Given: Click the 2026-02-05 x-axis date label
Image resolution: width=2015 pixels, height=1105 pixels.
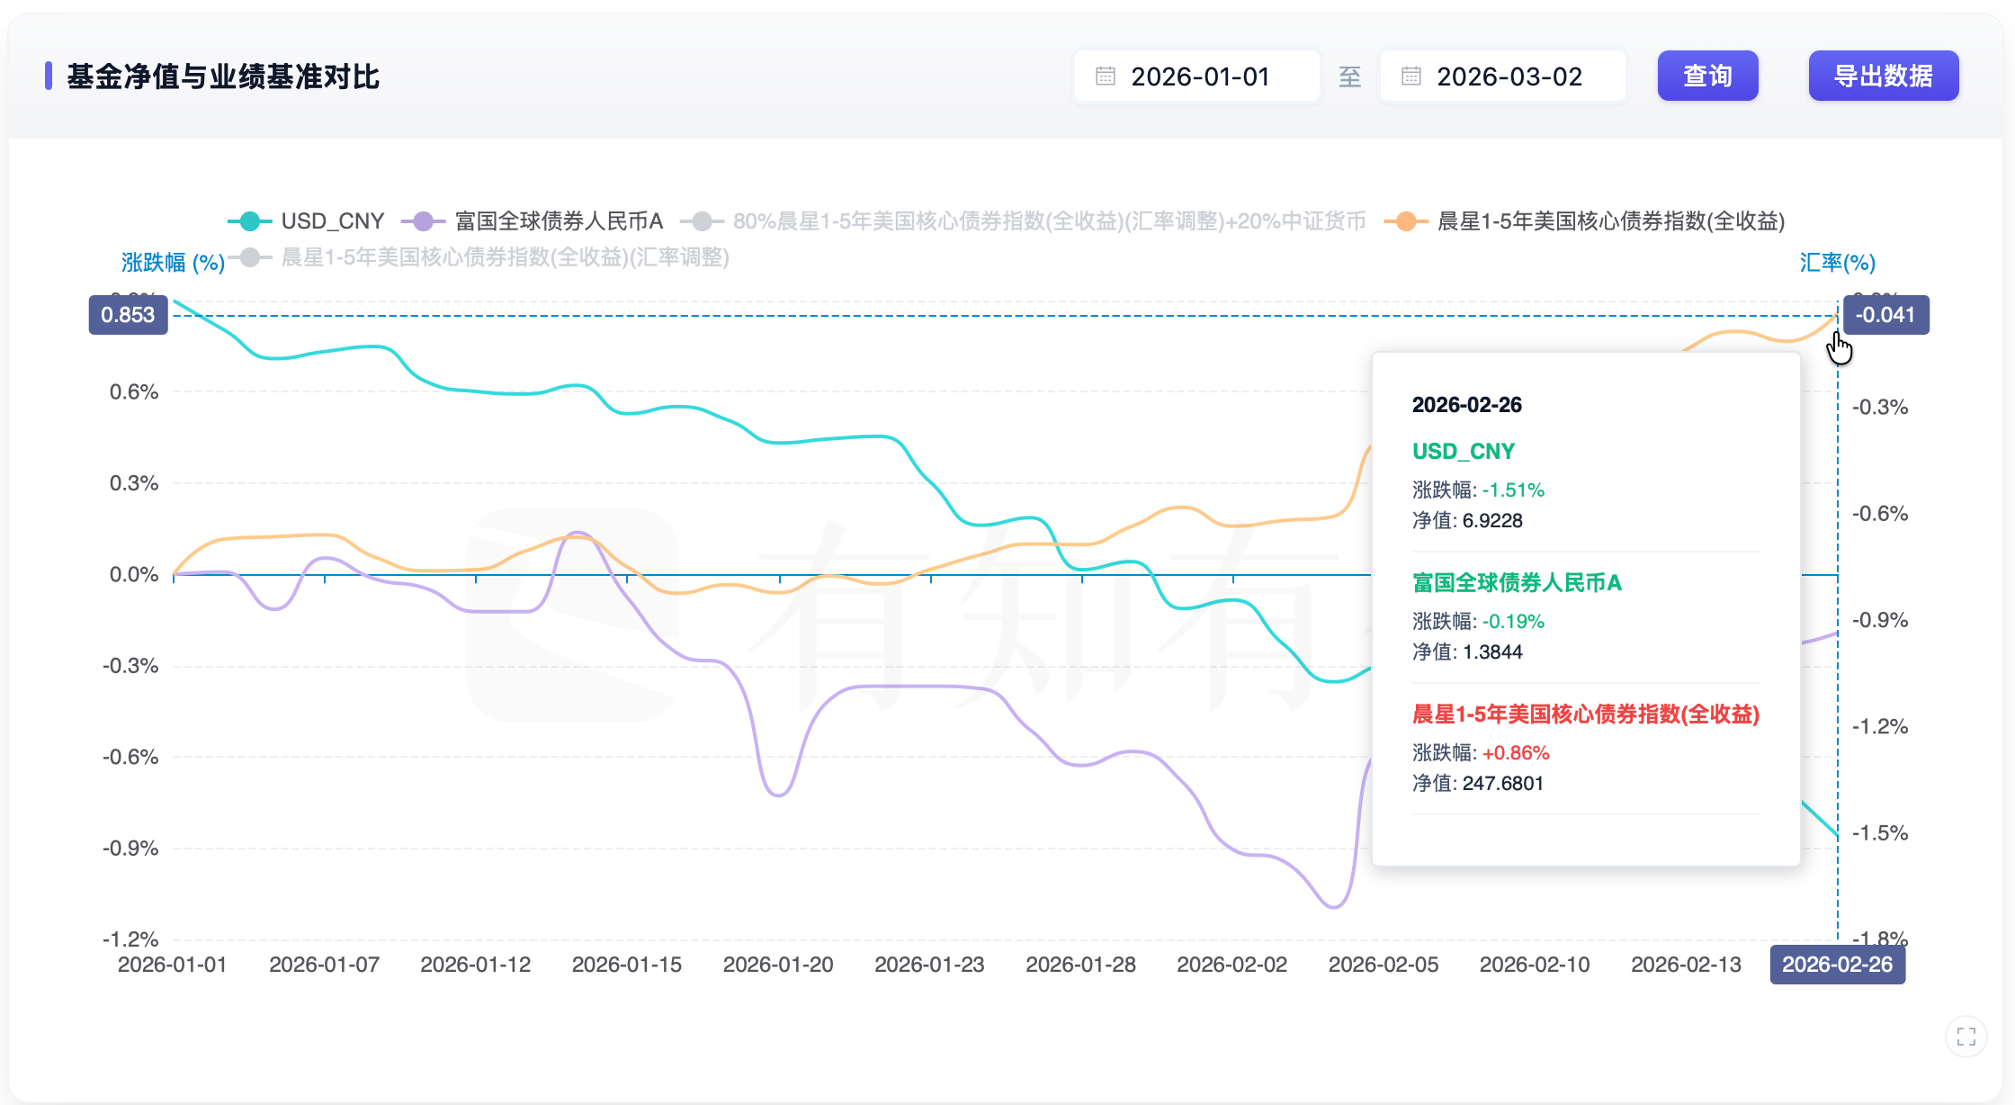Looking at the screenshot, I should tap(1384, 965).
